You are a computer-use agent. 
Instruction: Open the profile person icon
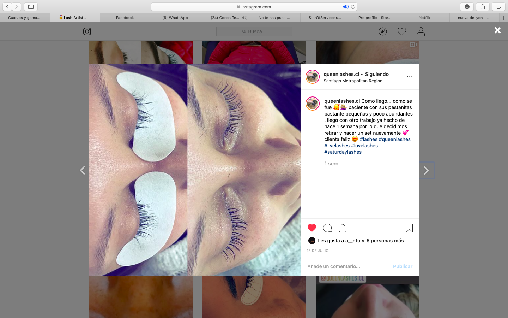(x=421, y=31)
